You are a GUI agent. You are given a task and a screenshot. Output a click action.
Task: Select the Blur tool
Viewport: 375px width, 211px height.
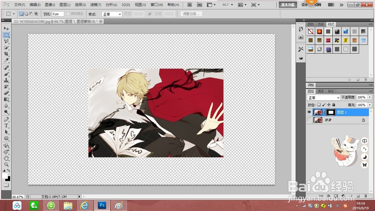pyautogui.click(x=6, y=105)
